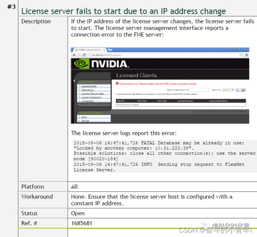257x237 pixels.
Task: Click the 'Sending stop request to FlexNet' log line
Action: (x=159, y=164)
